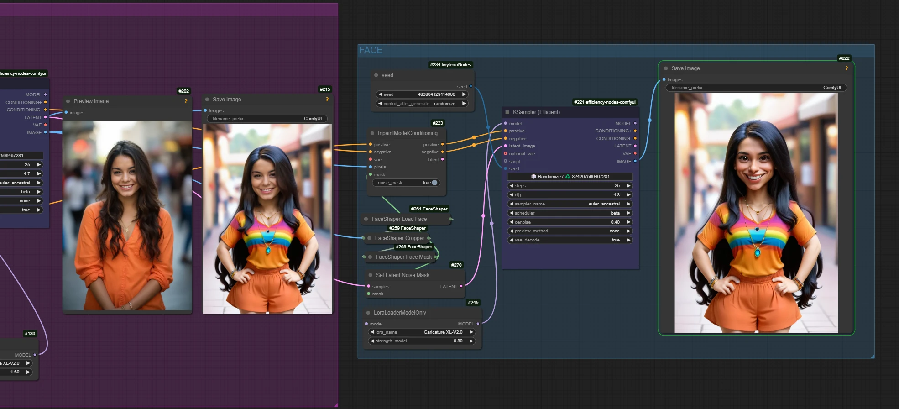This screenshot has height=409, width=899.
Task: Click the right arrow to increase steps
Action: point(628,186)
